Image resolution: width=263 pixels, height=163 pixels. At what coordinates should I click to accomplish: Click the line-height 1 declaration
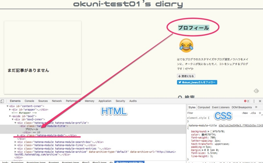pyautogui.click(x=202, y=156)
